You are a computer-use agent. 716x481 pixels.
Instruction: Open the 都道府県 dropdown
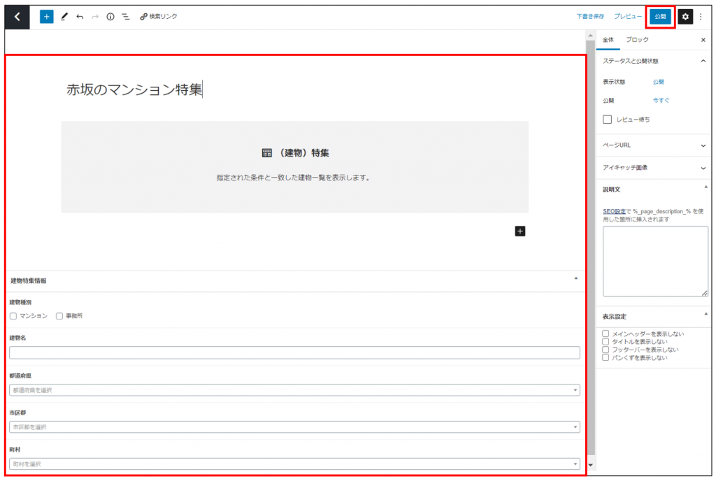[x=294, y=390]
